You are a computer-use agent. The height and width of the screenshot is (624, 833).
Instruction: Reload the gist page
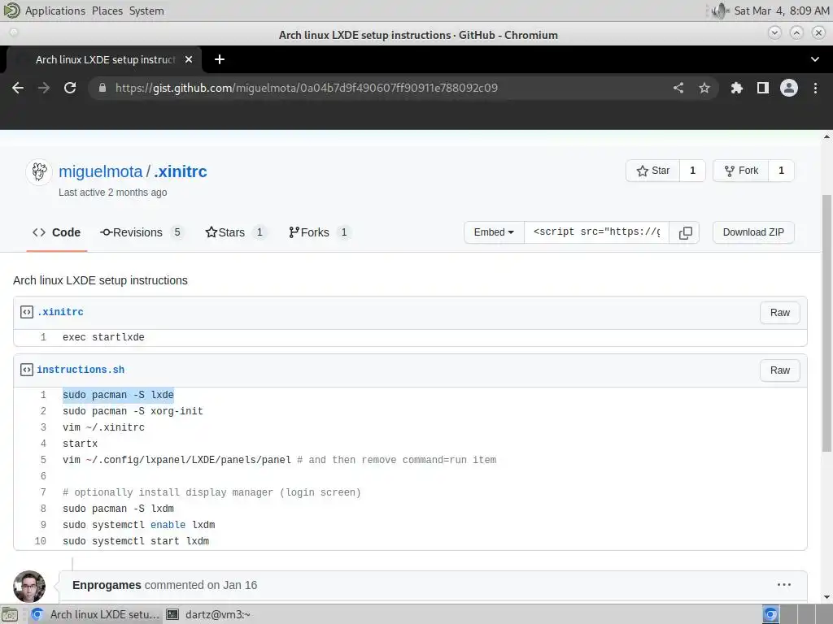point(70,88)
